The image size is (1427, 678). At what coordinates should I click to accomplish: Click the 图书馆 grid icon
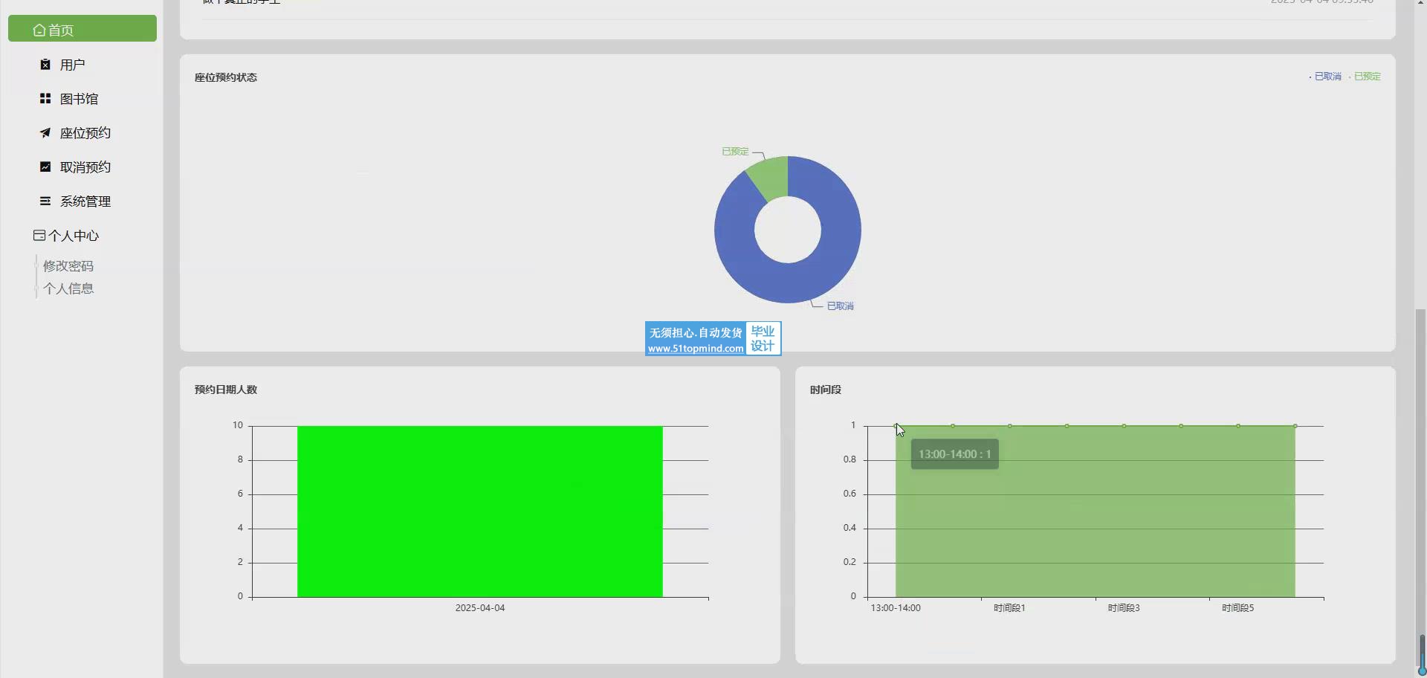pyautogui.click(x=45, y=99)
